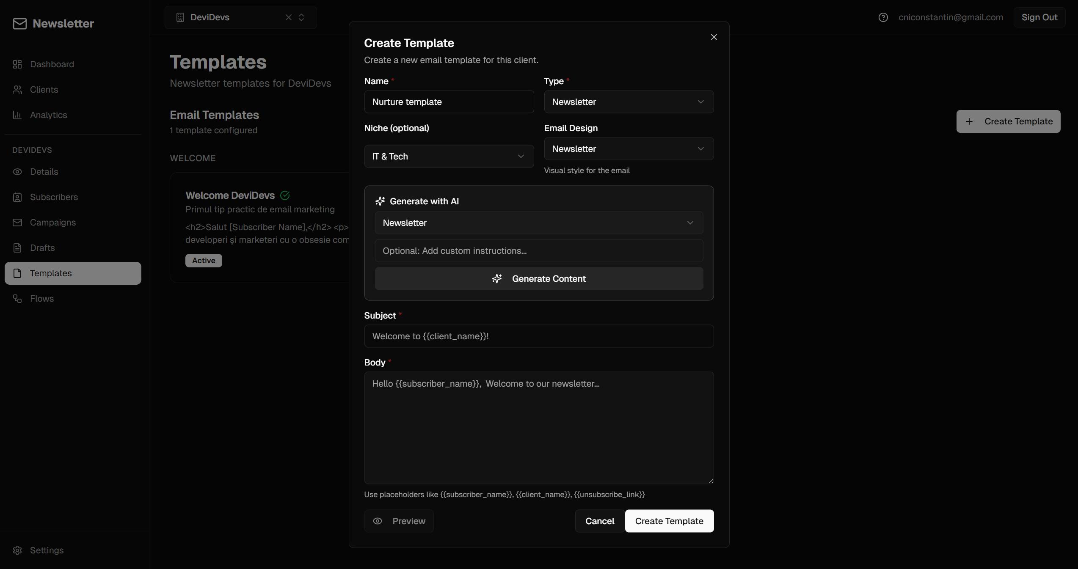Open the Newsletter envelope logo
1078x569 pixels.
pyautogui.click(x=19, y=23)
